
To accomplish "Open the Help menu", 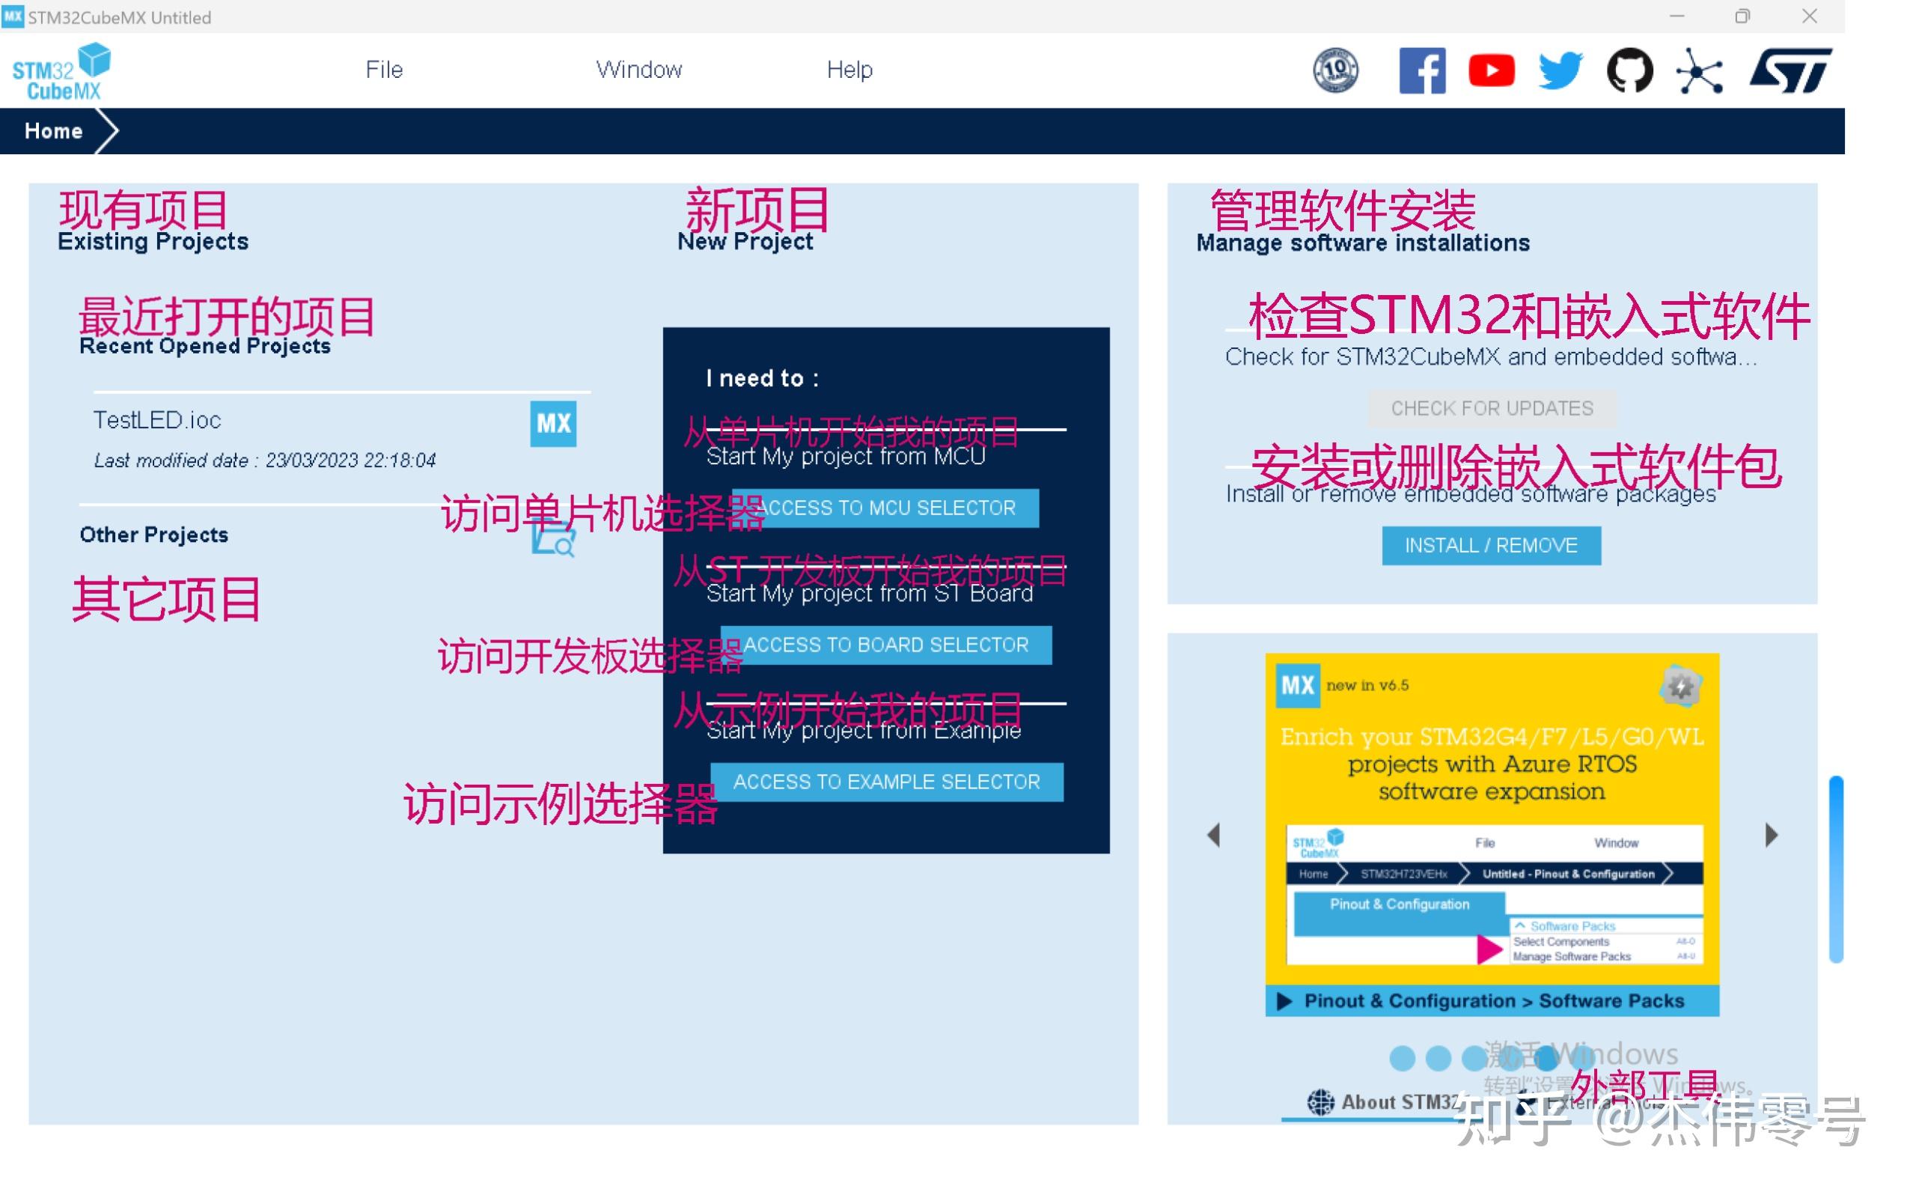I will pos(849,70).
